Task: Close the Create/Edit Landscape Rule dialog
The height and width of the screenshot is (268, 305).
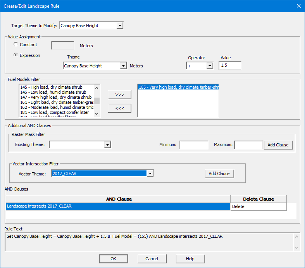Action: [x=298, y=6]
